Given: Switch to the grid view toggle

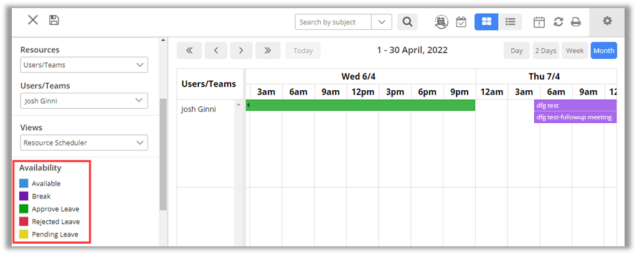Looking at the screenshot, I should click(486, 22).
